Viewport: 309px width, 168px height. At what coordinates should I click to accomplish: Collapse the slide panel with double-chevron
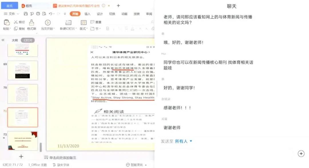click(x=3, y=40)
